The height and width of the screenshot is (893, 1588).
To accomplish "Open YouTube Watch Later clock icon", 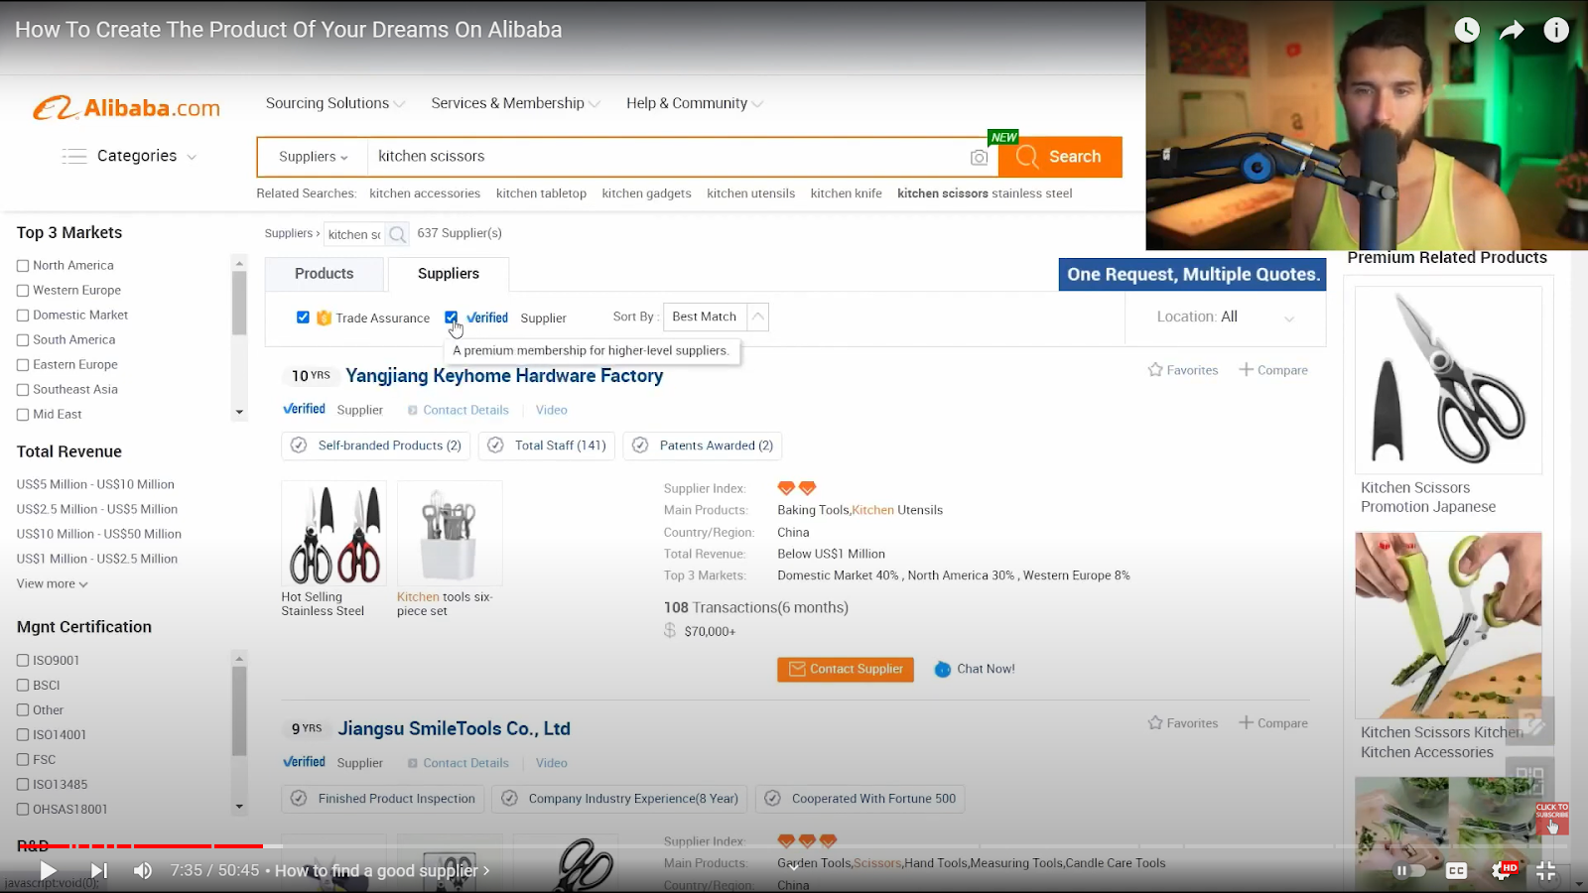I will coord(1467,30).
